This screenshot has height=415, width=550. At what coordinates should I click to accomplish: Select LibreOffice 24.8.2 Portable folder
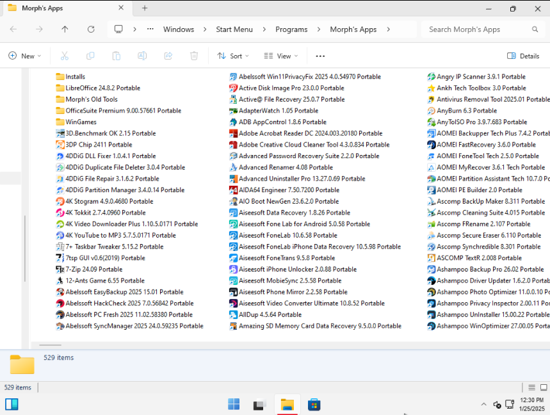pos(98,88)
